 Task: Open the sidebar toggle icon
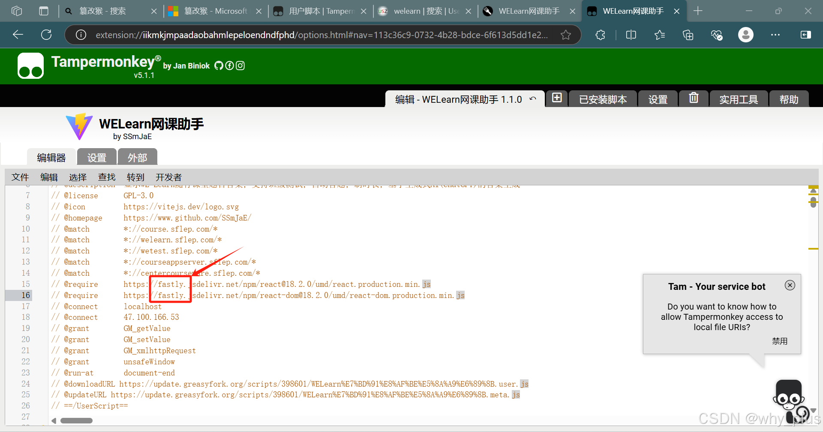click(806, 35)
